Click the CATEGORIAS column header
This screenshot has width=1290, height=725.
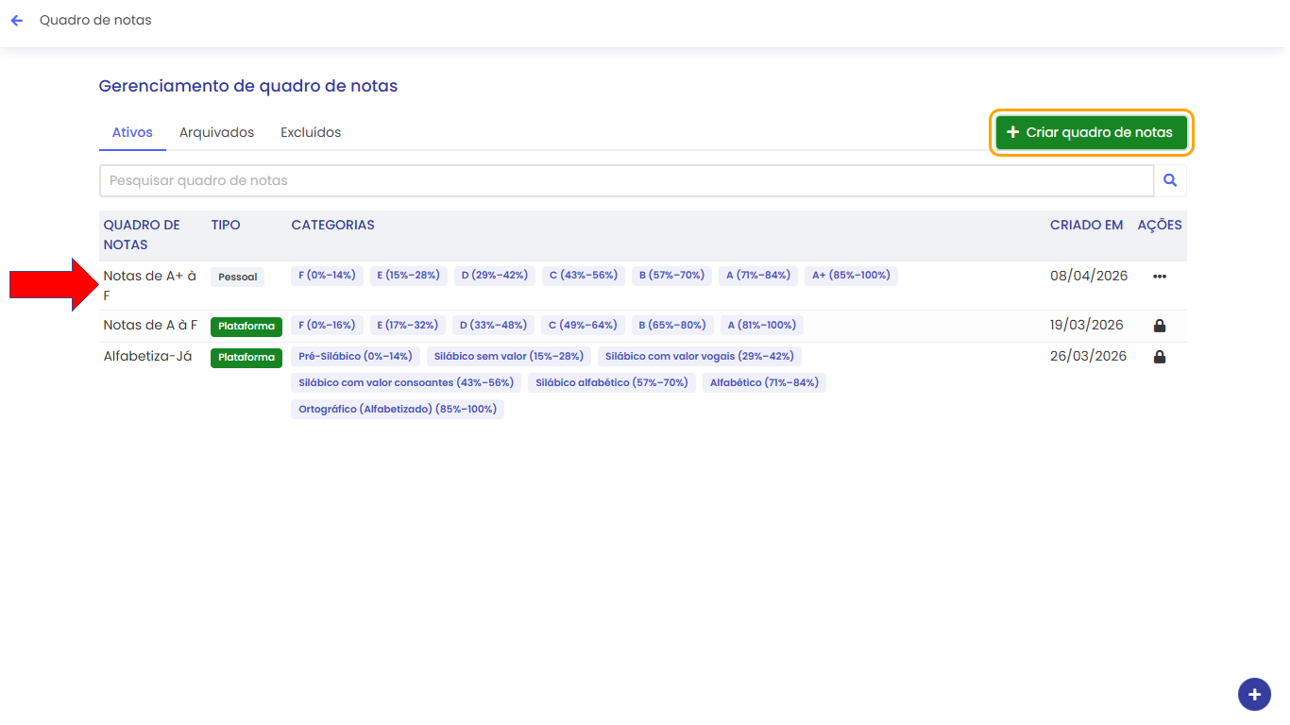pyautogui.click(x=332, y=225)
